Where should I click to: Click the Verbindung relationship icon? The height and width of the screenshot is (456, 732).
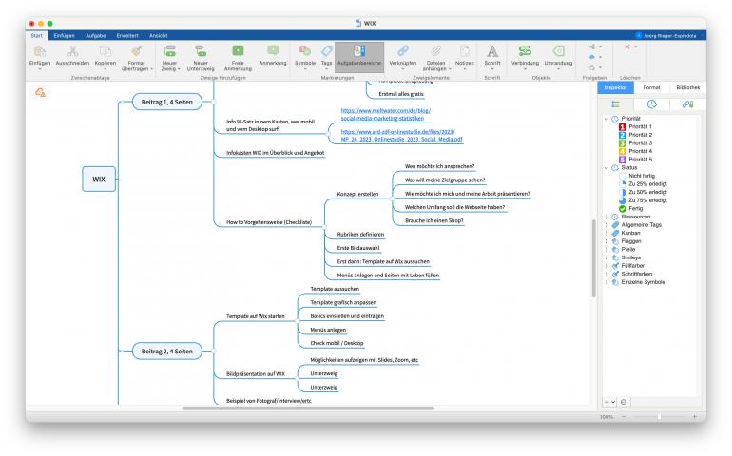[x=525, y=50]
